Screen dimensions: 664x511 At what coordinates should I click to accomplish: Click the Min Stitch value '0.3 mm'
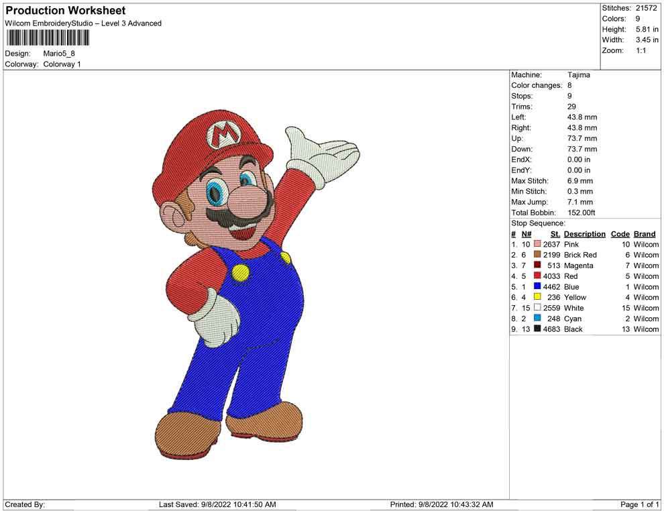click(x=580, y=191)
